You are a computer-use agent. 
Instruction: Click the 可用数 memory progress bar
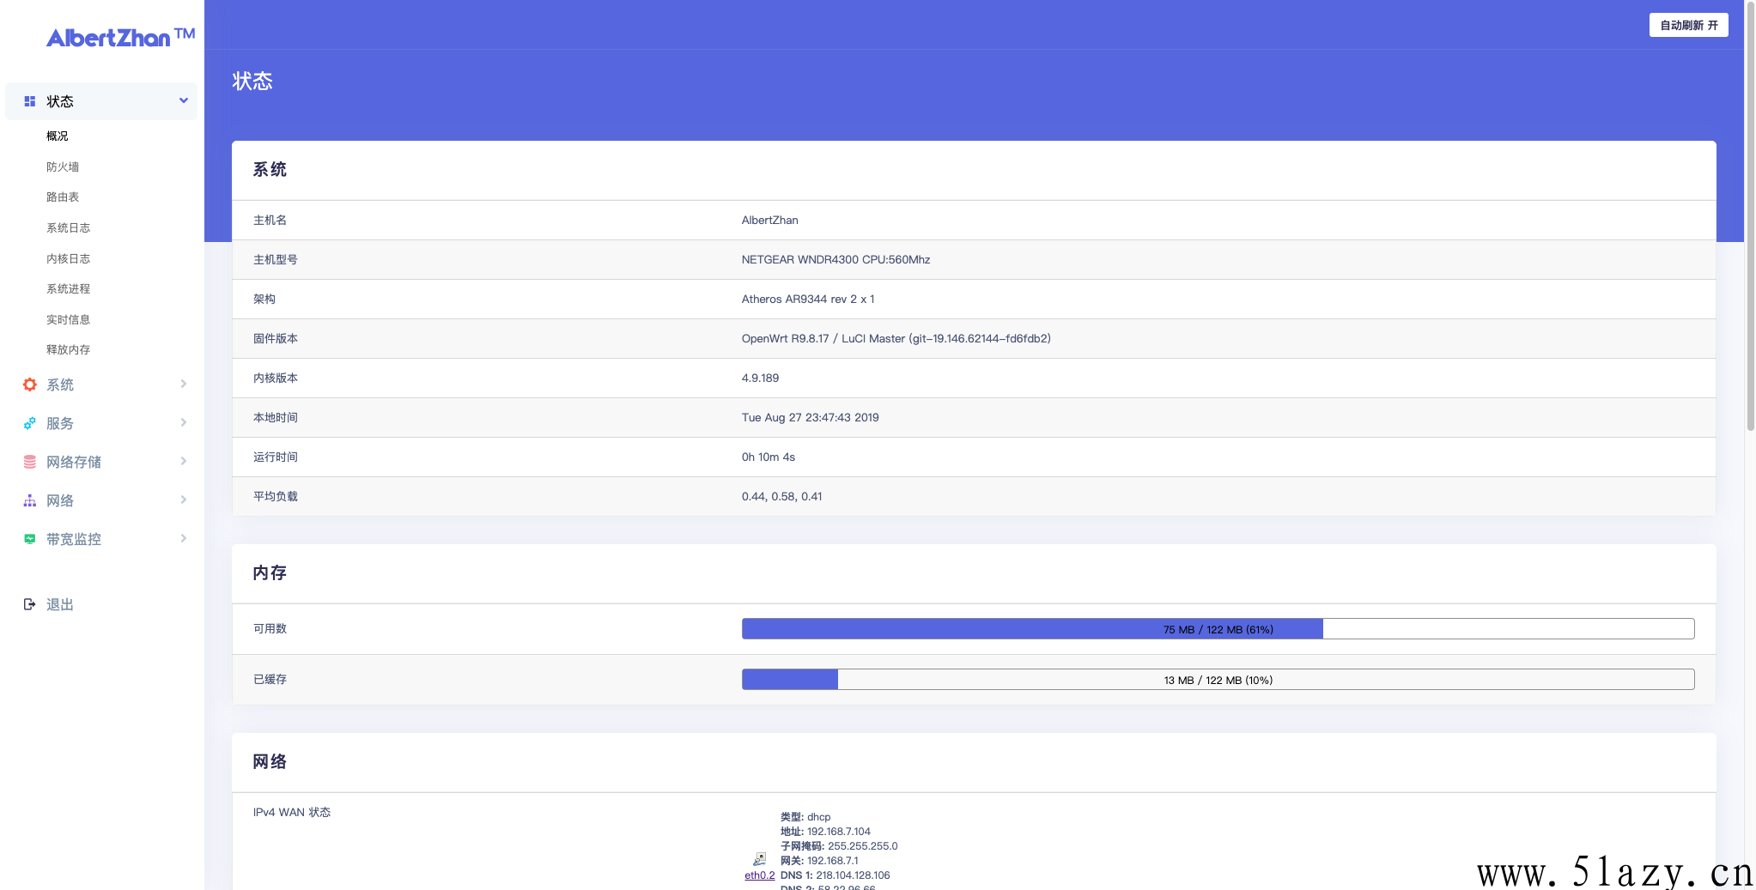click(x=1218, y=629)
